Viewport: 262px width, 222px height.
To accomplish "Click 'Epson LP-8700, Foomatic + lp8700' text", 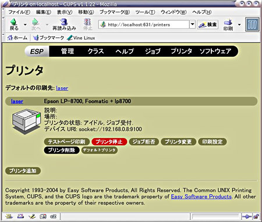I will tap(87, 101).
